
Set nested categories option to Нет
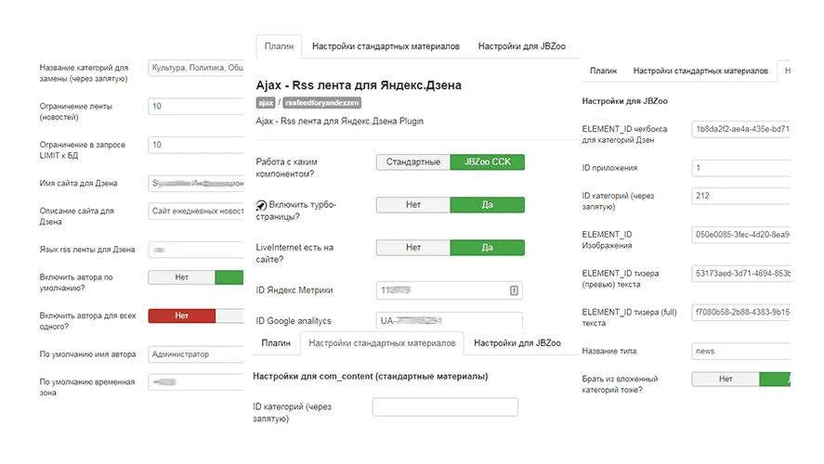tap(726, 379)
